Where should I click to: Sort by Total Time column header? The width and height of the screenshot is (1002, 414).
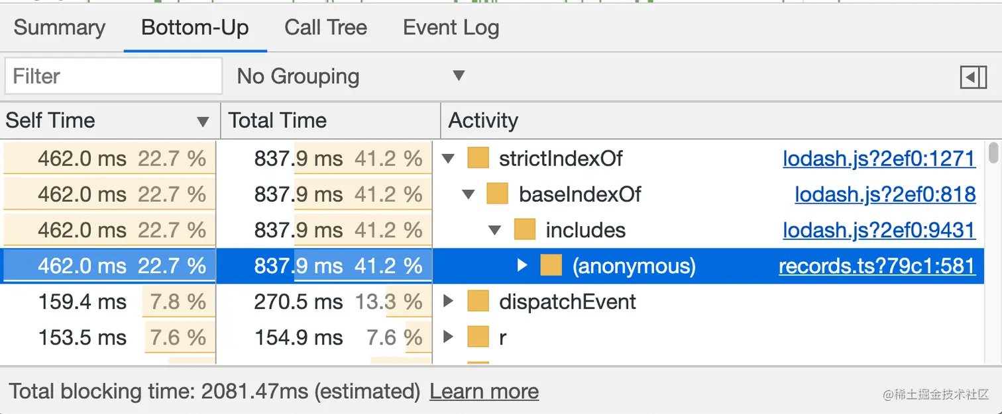pos(330,120)
